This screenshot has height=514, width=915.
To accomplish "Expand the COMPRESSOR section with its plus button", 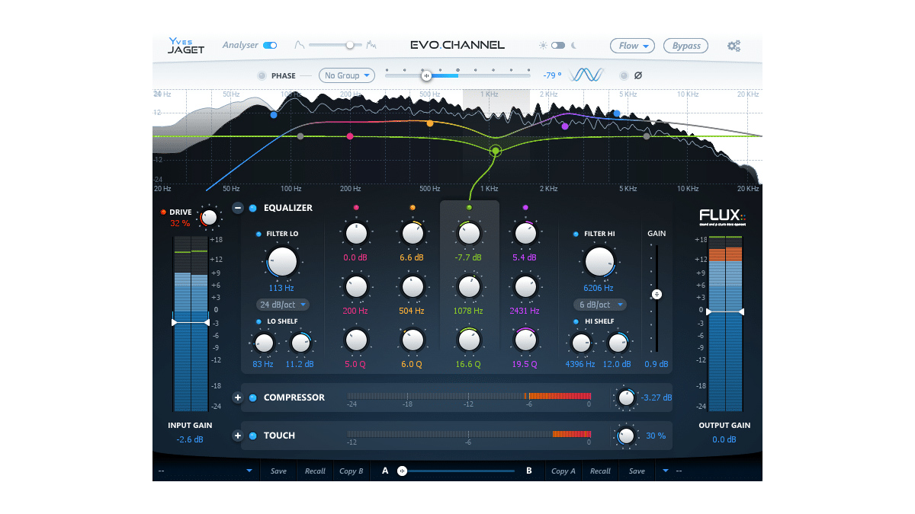I will 238,397.
